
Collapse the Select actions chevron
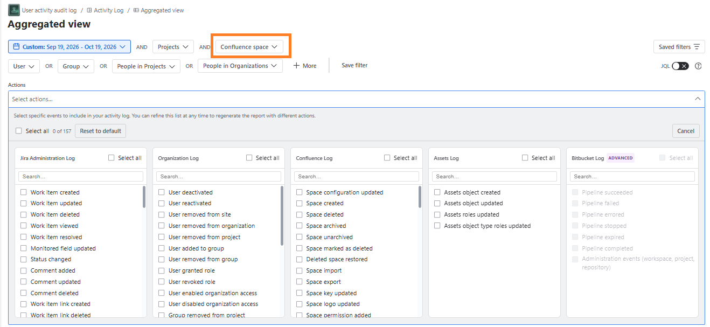pos(698,99)
